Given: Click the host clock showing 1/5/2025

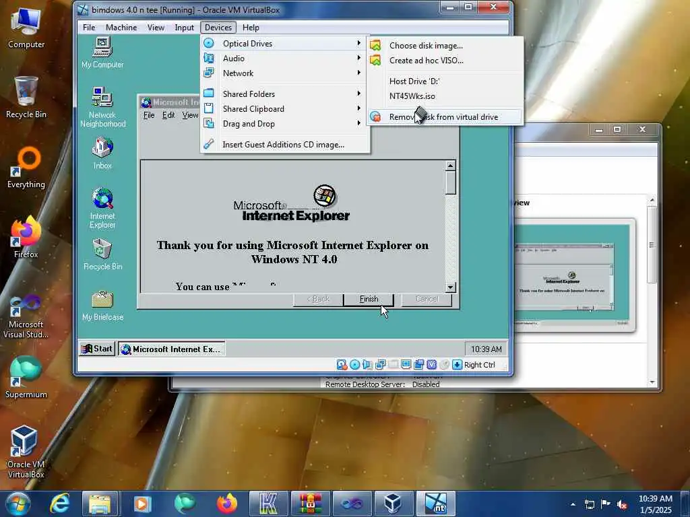Looking at the screenshot, I should (x=655, y=504).
